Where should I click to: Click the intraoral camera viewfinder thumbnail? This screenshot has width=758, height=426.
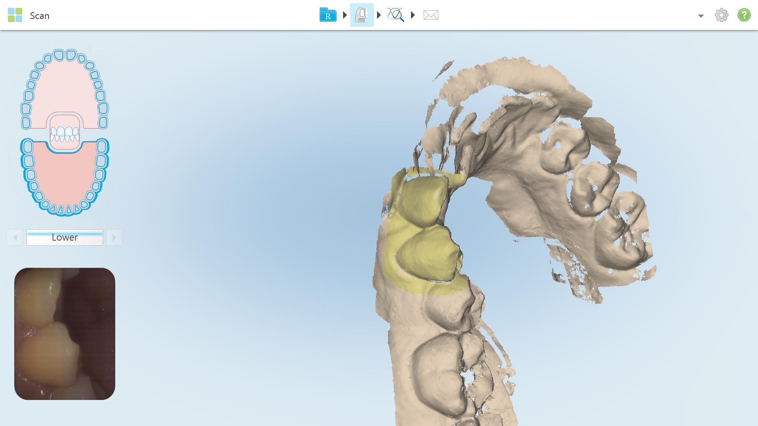[x=65, y=334]
